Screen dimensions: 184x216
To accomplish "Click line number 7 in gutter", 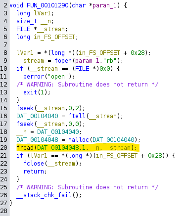I will [5, 45].
